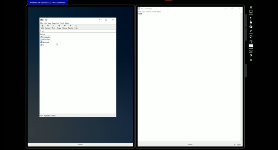
Task: Open the Computer item in 7-Zip list
Action: pos(46,37)
